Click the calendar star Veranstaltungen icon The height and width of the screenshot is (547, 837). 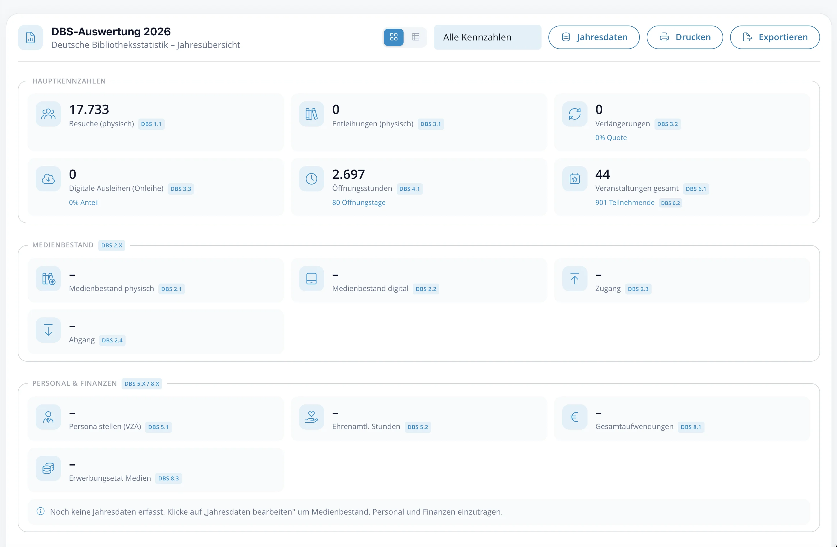(574, 179)
